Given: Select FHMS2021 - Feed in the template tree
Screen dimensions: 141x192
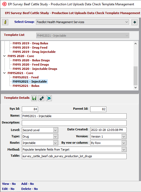Looking at the screenshot, I should [x=26, y=77].
